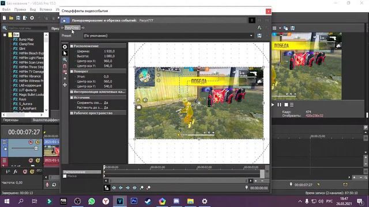Select the S_Aurora effect
The height and width of the screenshot is (207, 369).
(x=25, y=103)
